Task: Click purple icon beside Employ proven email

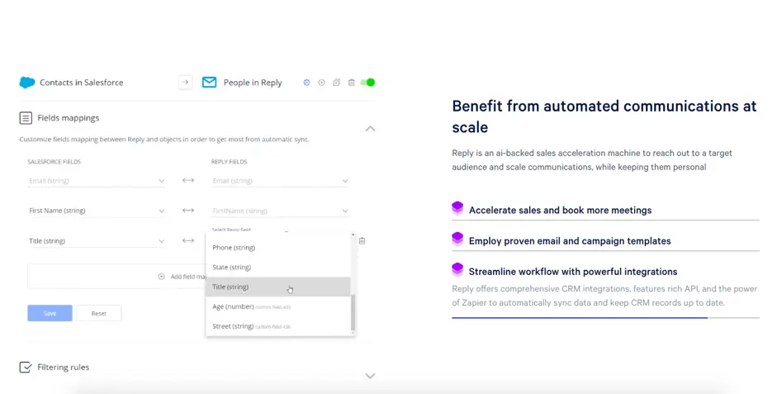Action: point(457,239)
